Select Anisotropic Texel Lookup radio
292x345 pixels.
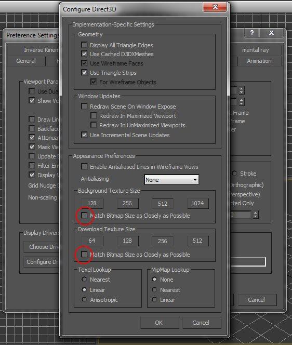84,299
